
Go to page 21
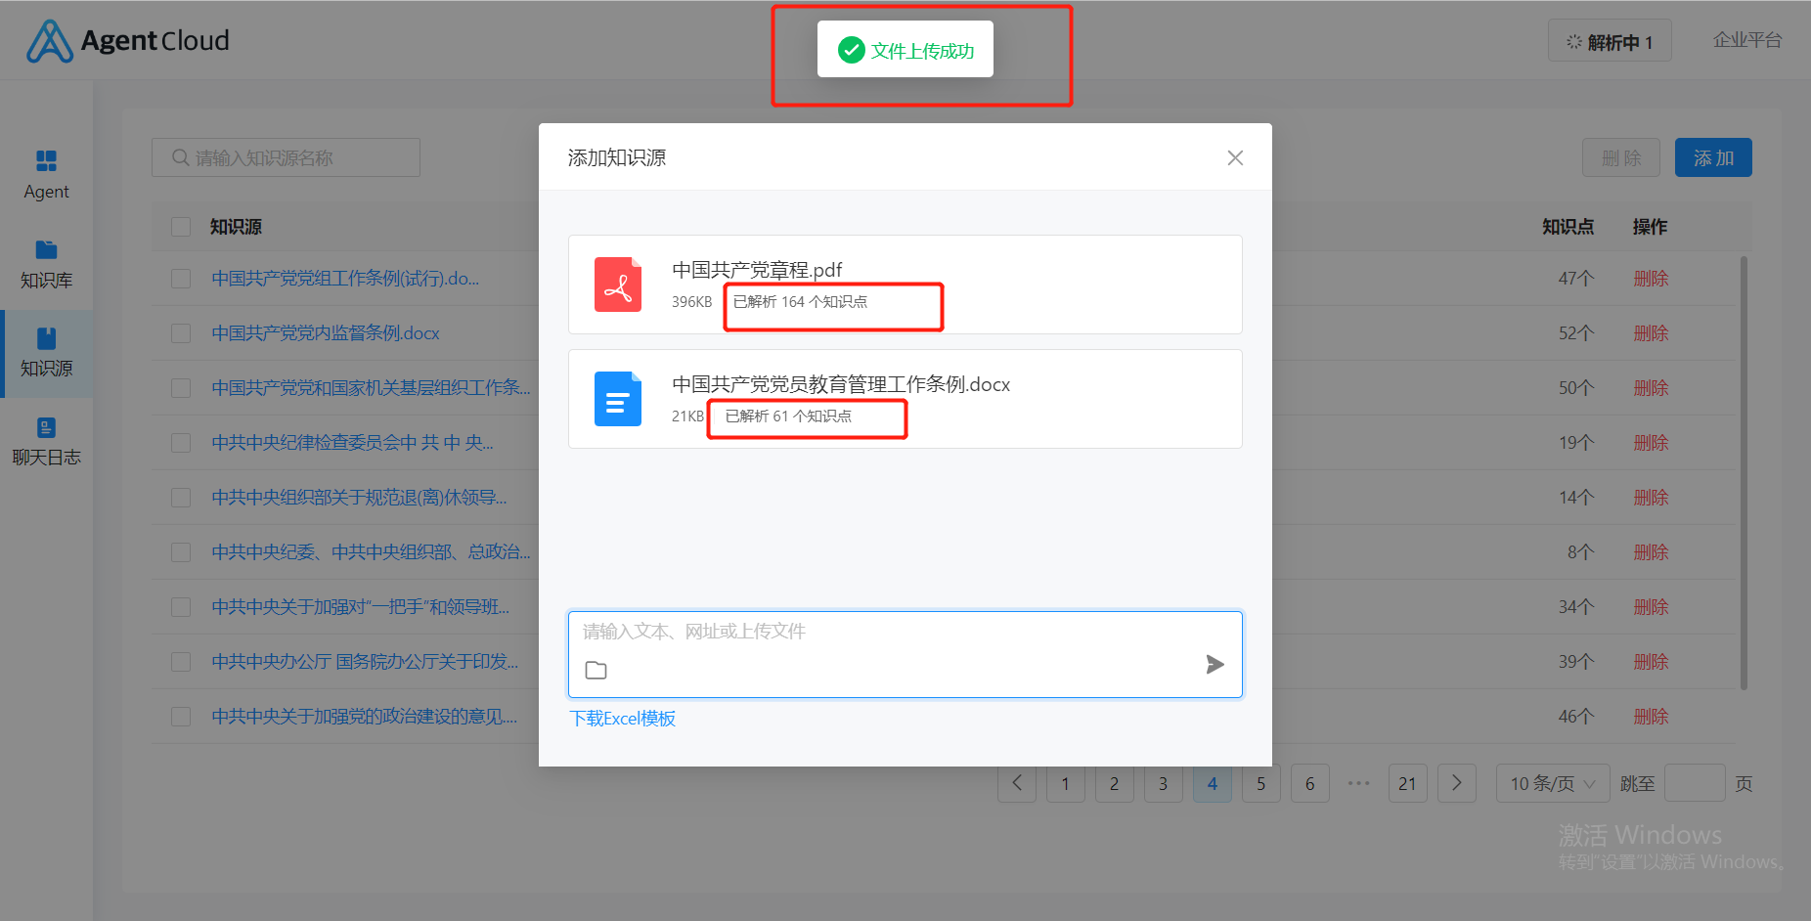tap(1408, 783)
